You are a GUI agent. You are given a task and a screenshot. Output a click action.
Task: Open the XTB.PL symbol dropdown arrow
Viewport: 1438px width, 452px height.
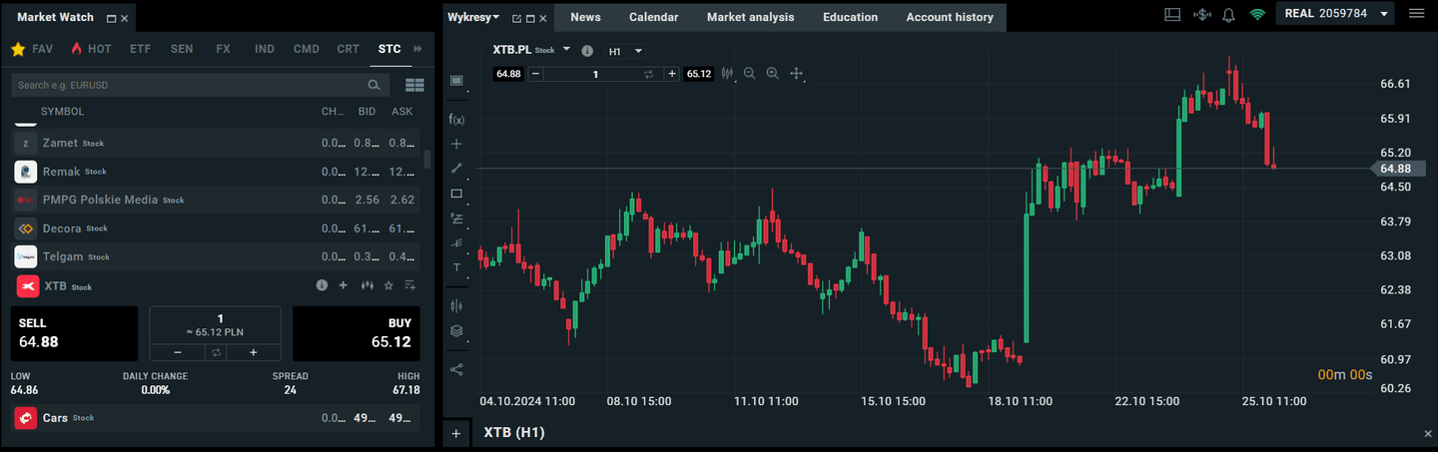pyautogui.click(x=566, y=49)
